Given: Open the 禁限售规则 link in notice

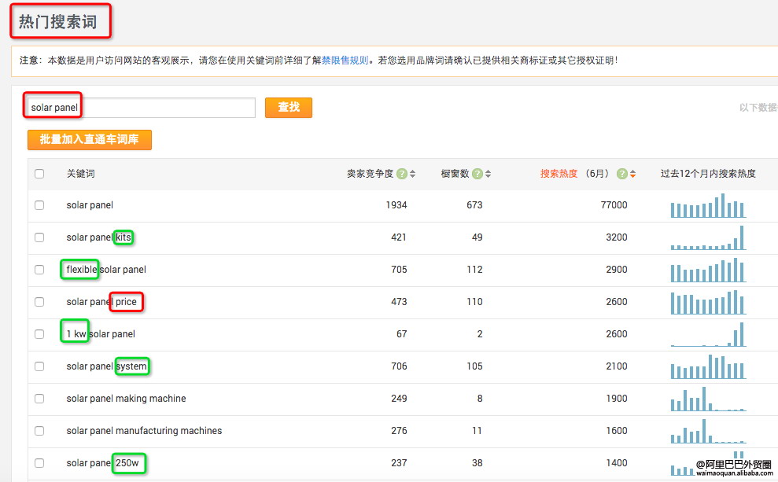Looking at the screenshot, I should 345,61.
